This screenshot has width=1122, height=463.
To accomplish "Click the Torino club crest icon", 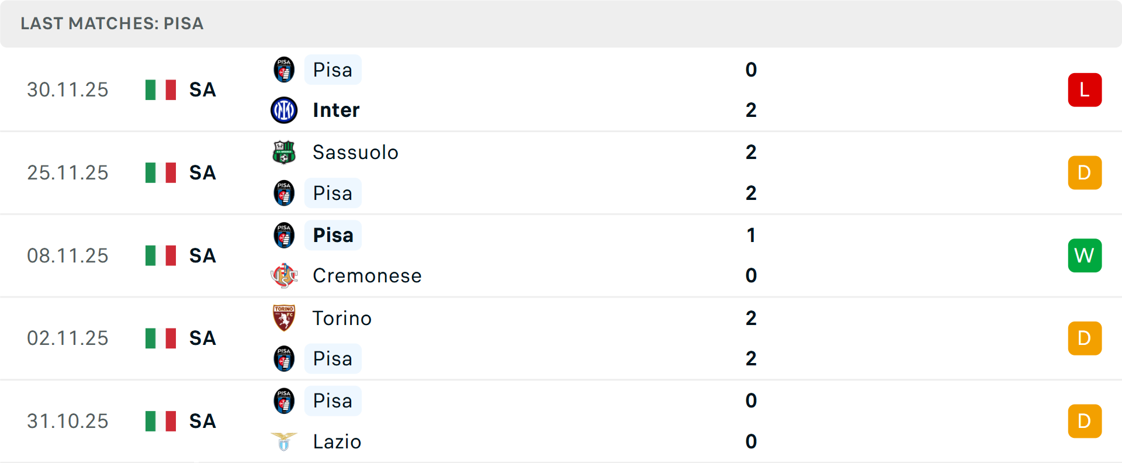I will tap(284, 318).
